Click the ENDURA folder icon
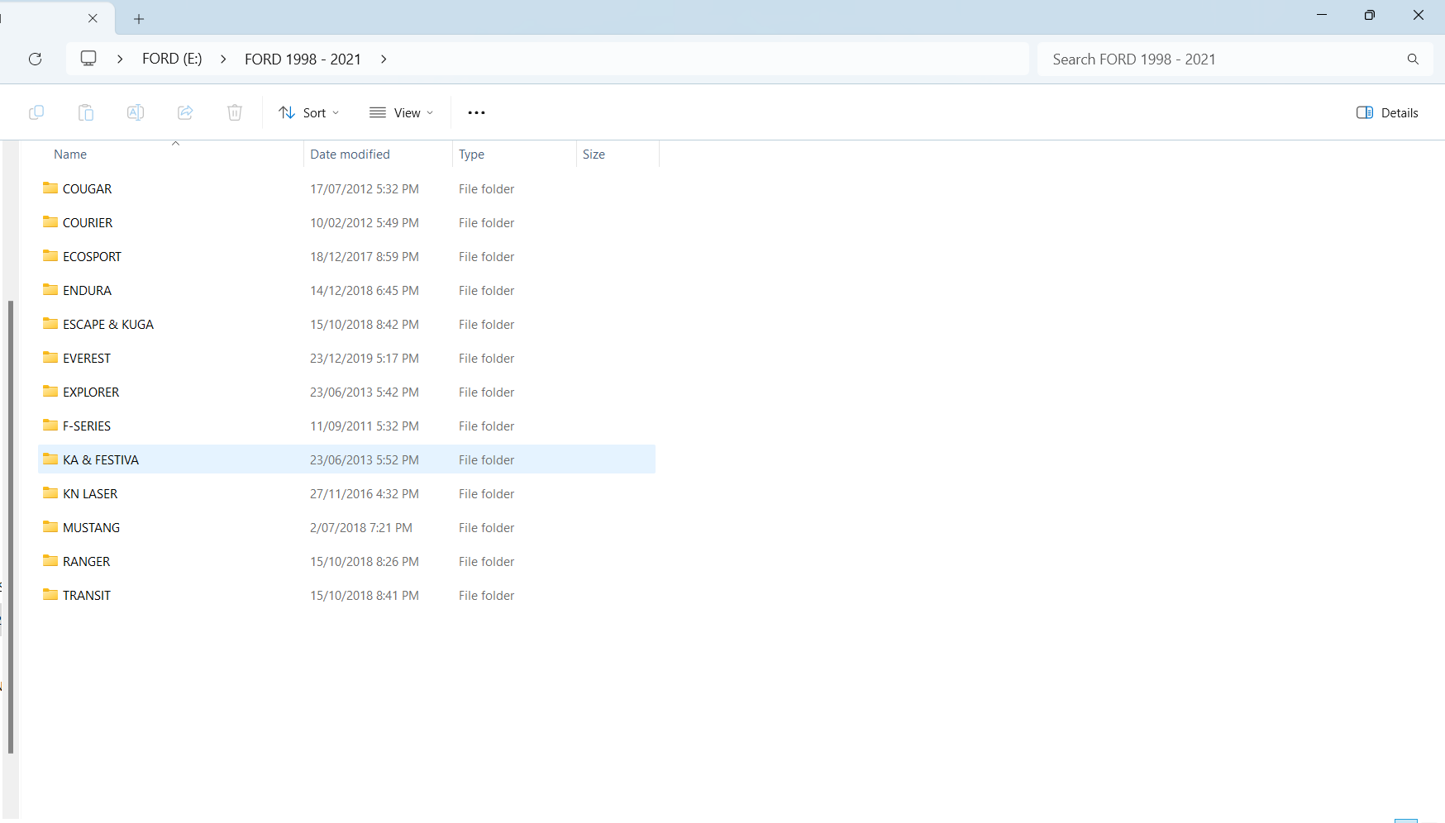The width and height of the screenshot is (1445, 823). (50, 290)
